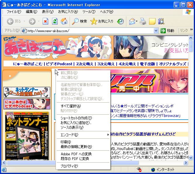Choose ソースの表示(V) in context menu

point(83,128)
